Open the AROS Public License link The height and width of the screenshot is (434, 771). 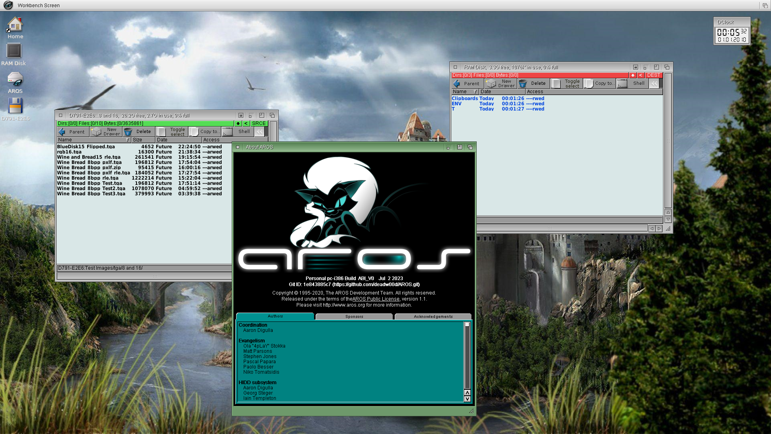376,299
